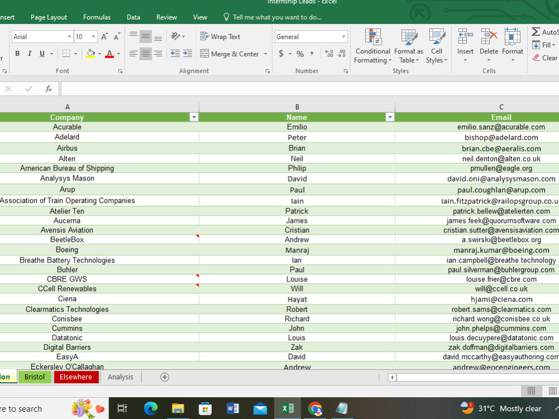Decrease font size with the small A icon

[117, 37]
